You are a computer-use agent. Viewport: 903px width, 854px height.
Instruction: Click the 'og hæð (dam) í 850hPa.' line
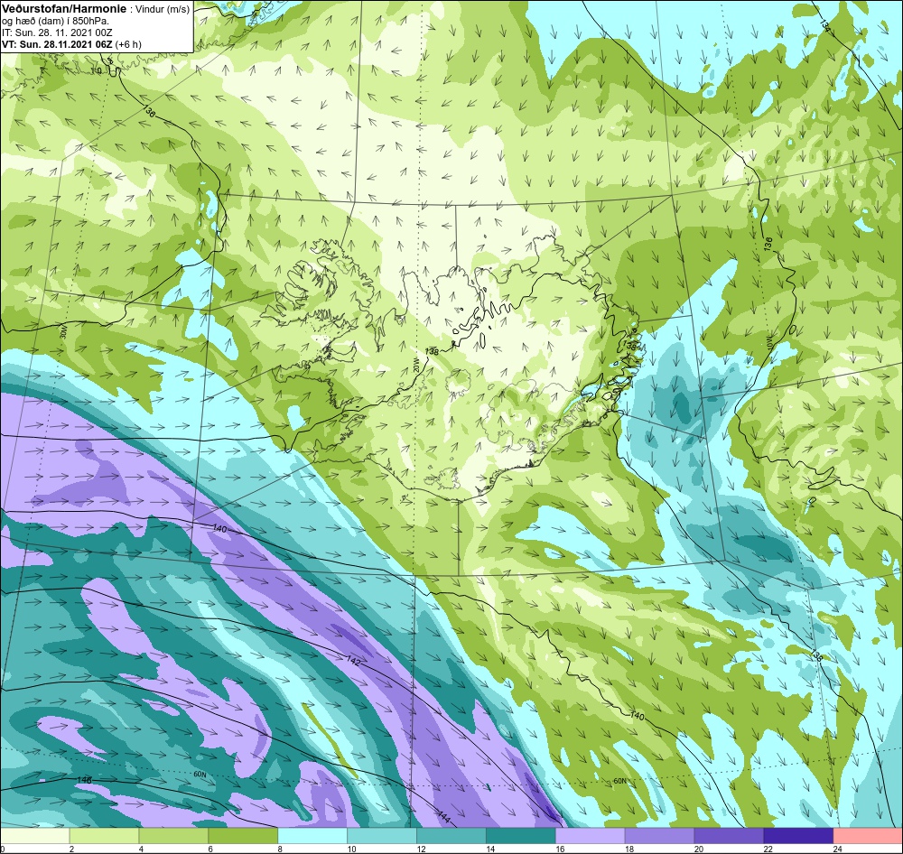[x=55, y=22]
